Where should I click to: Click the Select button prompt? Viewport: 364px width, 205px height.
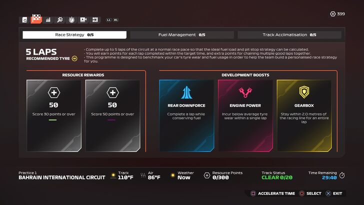(x=310, y=193)
